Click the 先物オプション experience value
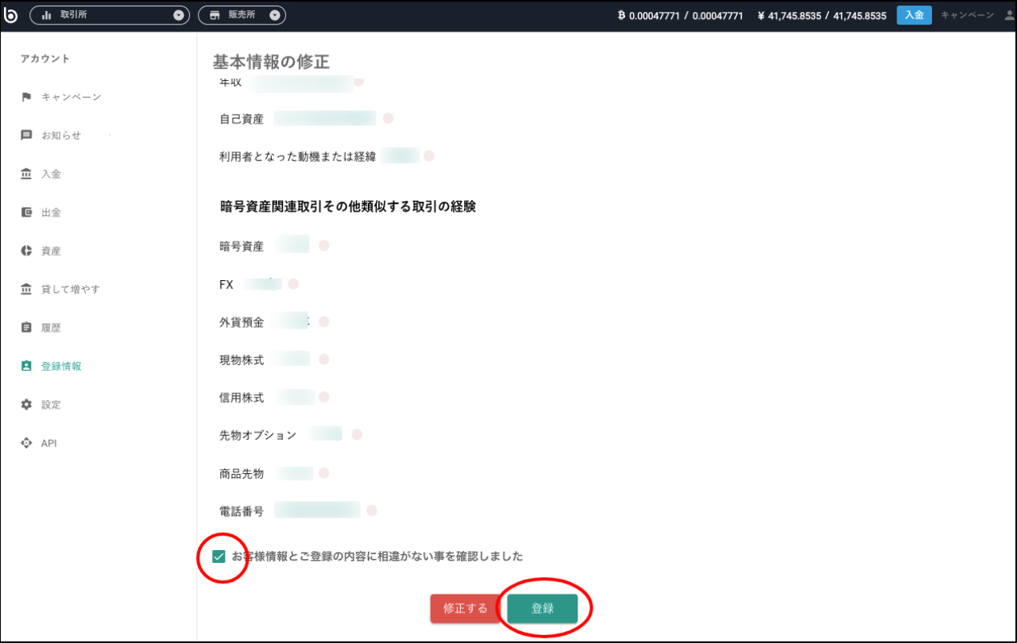Image resolution: width=1017 pixels, height=643 pixels. pos(325,434)
